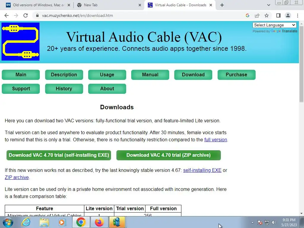Image resolution: width=304 pixels, height=228 pixels.
Task: Click the 4.67 ZIP archive link
Action: (17, 178)
